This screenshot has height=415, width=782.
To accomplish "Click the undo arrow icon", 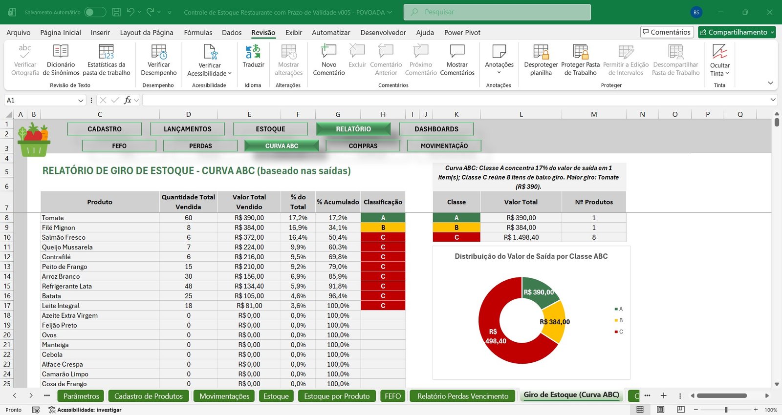I will (130, 12).
